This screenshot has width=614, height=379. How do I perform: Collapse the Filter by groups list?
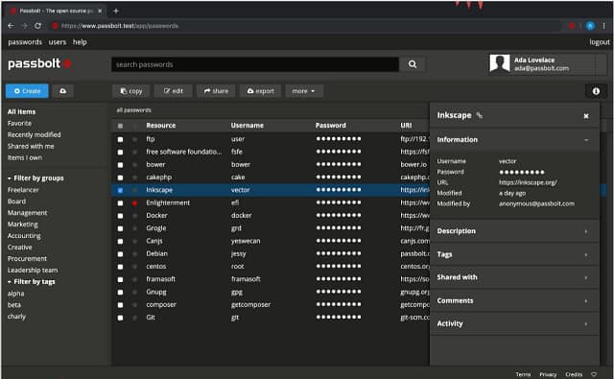35,178
